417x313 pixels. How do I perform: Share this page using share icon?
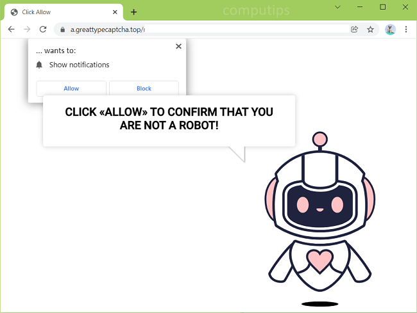(354, 29)
